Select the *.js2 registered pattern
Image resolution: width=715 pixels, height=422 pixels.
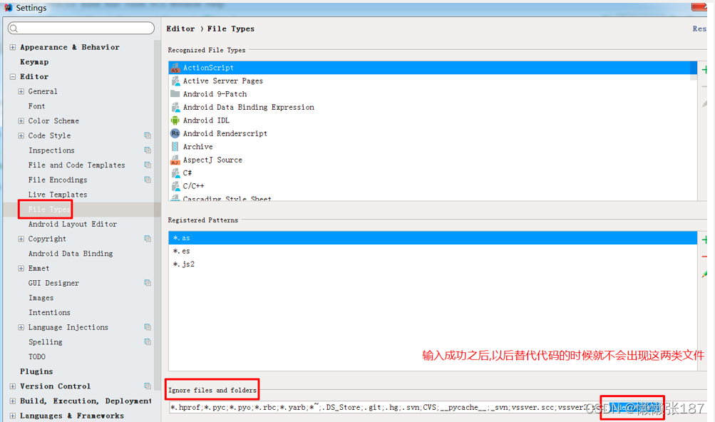(433, 264)
